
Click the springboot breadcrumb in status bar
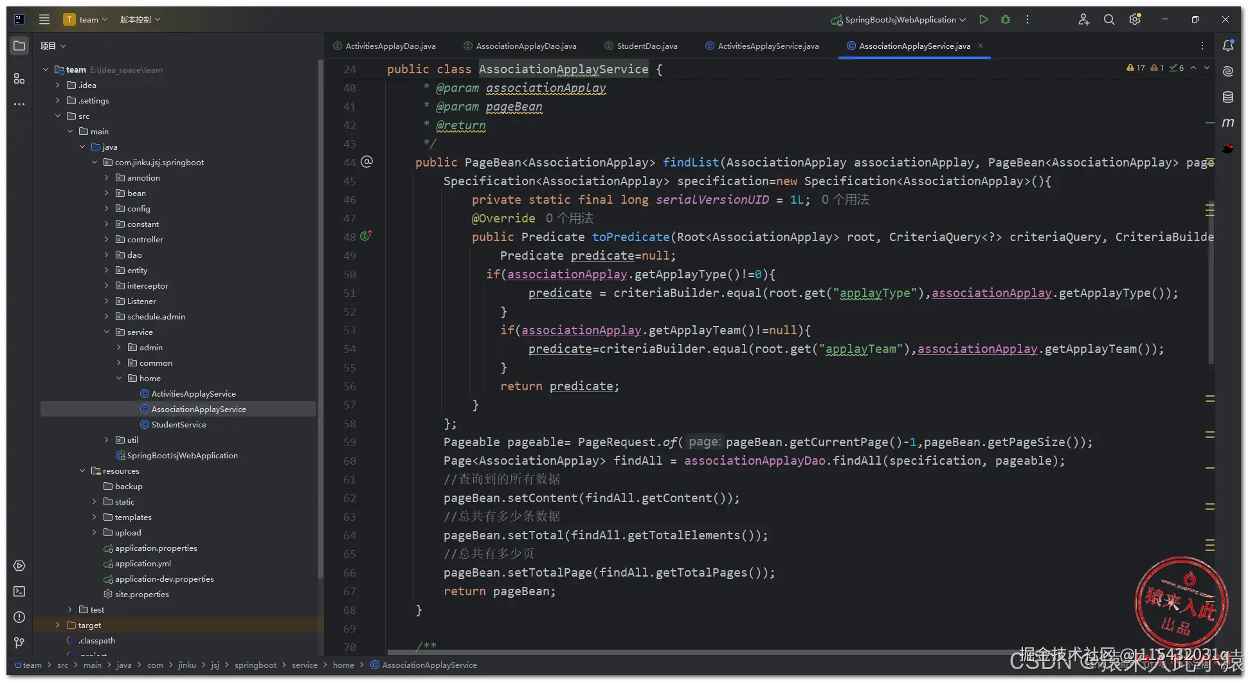[255, 665]
